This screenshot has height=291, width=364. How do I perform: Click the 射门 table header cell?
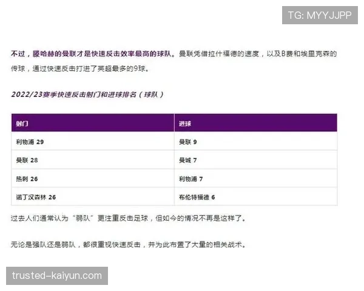[x=93, y=122]
